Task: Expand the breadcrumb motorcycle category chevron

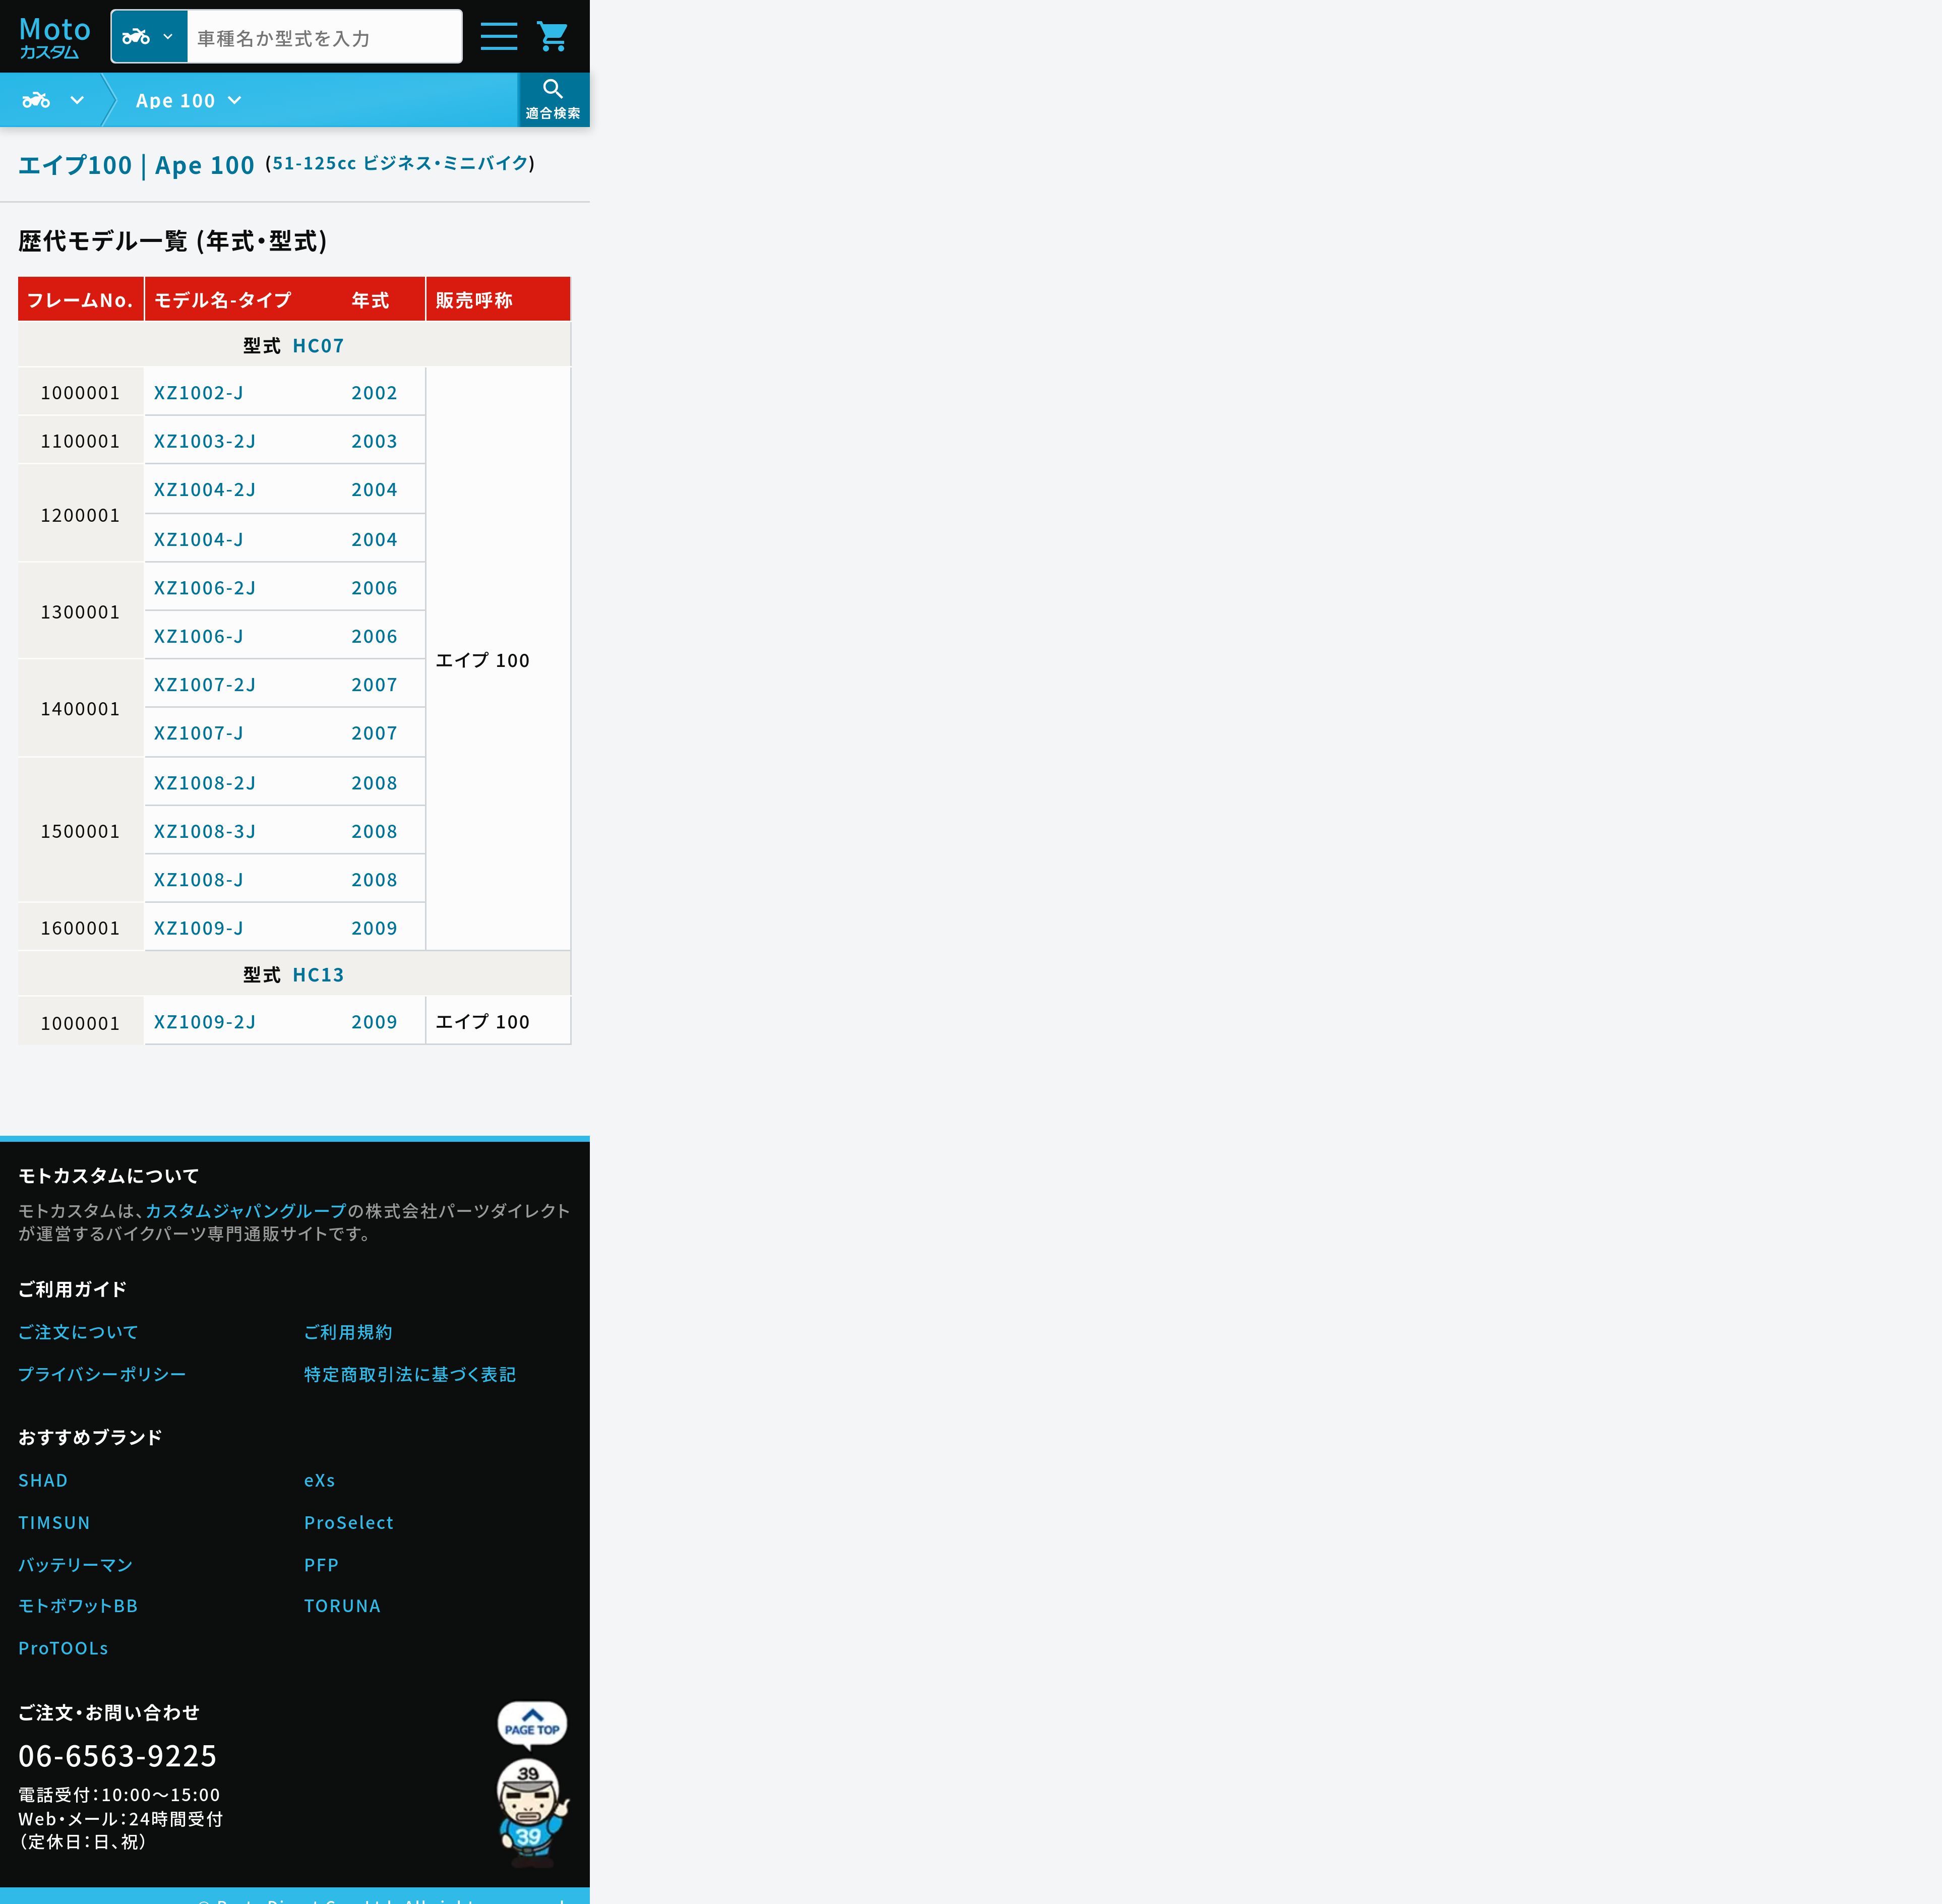Action: (77, 100)
